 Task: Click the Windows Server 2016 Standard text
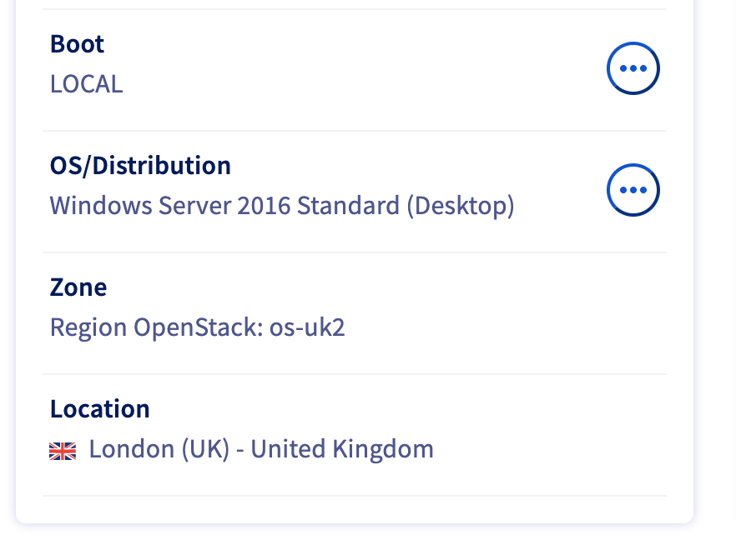tap(224, 206)
